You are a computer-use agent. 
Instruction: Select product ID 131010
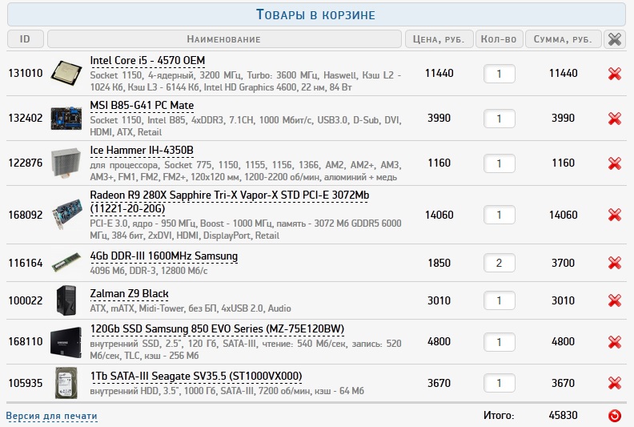pos(26,73)
